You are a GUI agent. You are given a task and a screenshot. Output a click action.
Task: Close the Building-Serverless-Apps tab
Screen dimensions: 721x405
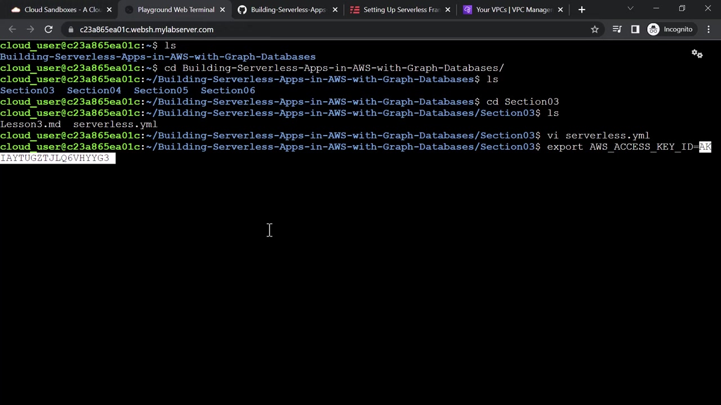click(335, 10)
